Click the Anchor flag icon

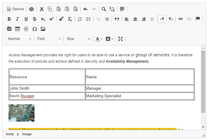click(198, 19)
